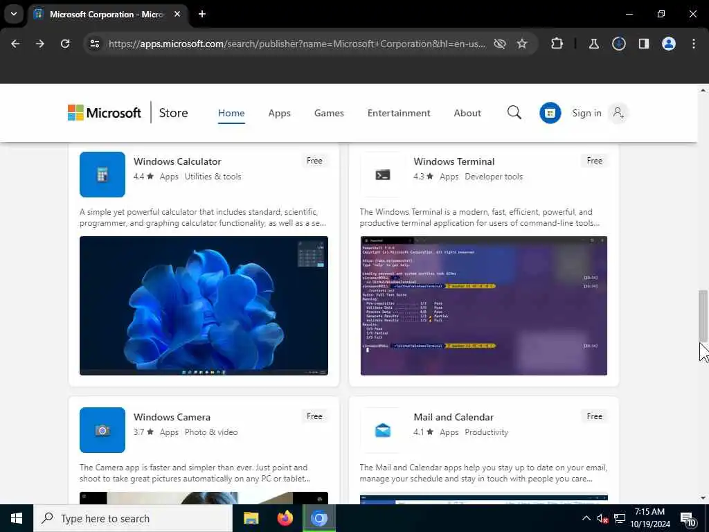This screenshot has width=709, height=532.
Task: Click the 4.3 star rating of Terminal
Action: pyautogui.click(x=423, y=177)
